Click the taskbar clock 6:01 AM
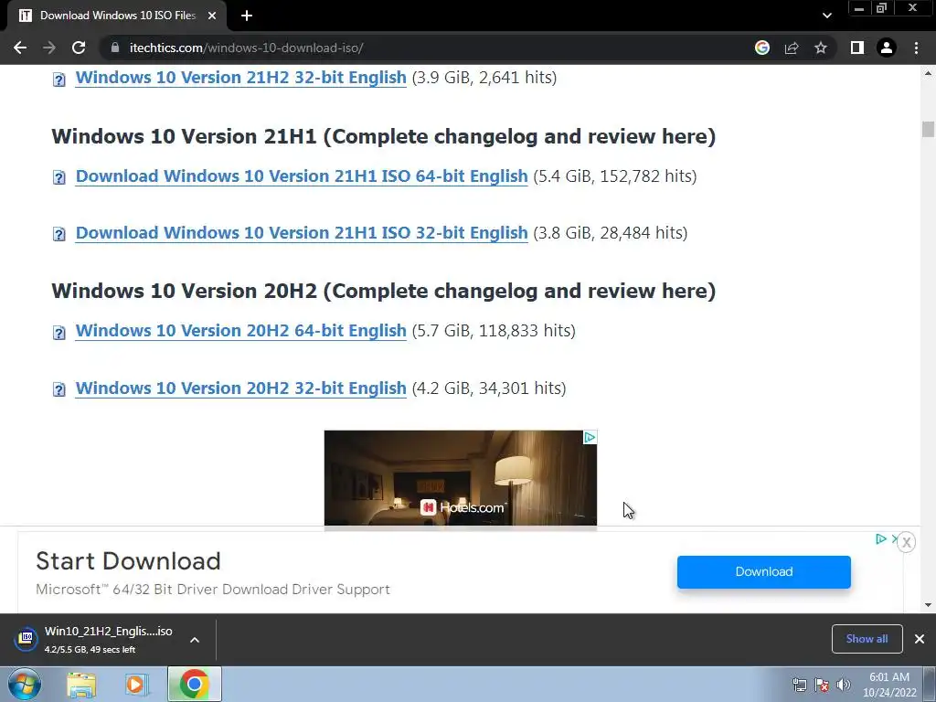 889,685
